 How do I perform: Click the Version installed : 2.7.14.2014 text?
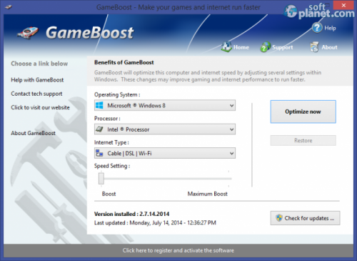[131, 214]
